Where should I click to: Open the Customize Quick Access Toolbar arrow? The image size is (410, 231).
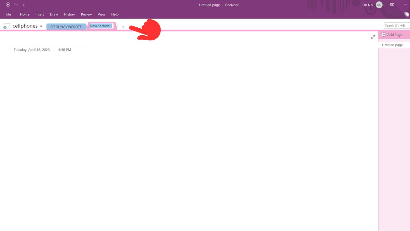24,5
